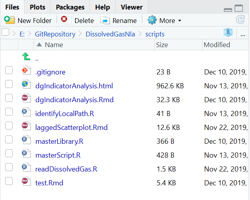
Task: Minimize the Files pane
Action: [x=228, y=10]
